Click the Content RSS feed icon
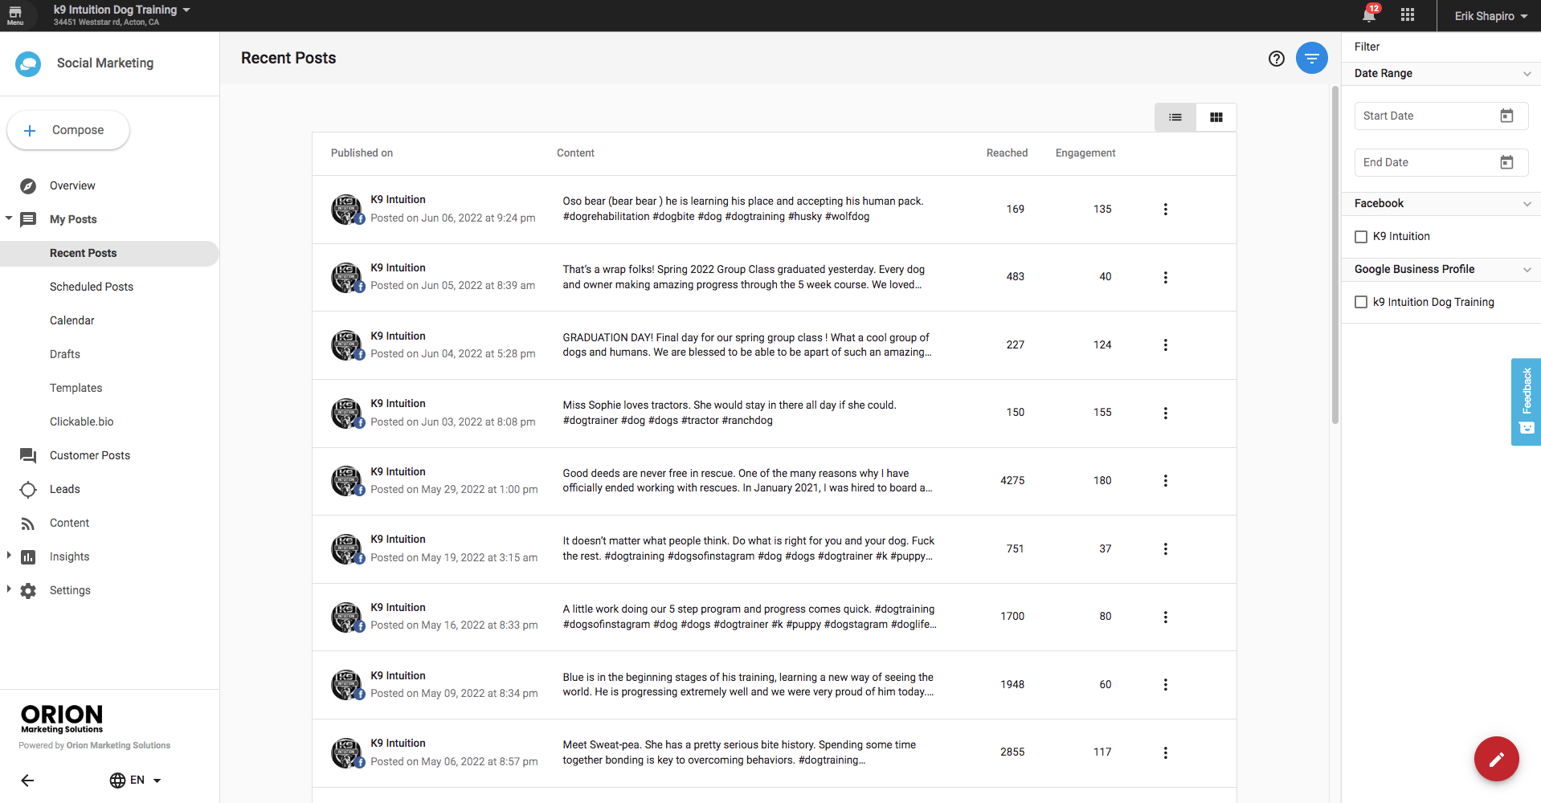Screen dimensions: 1541x803 click(x=28, y=524)
